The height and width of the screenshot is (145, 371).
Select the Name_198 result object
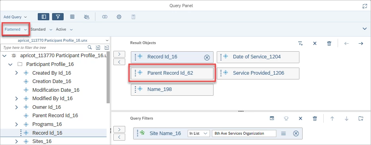pos(172,90)
